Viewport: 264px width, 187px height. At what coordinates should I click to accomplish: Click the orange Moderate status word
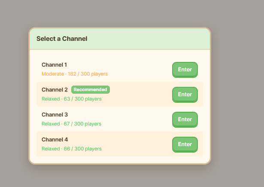point(53,74)
